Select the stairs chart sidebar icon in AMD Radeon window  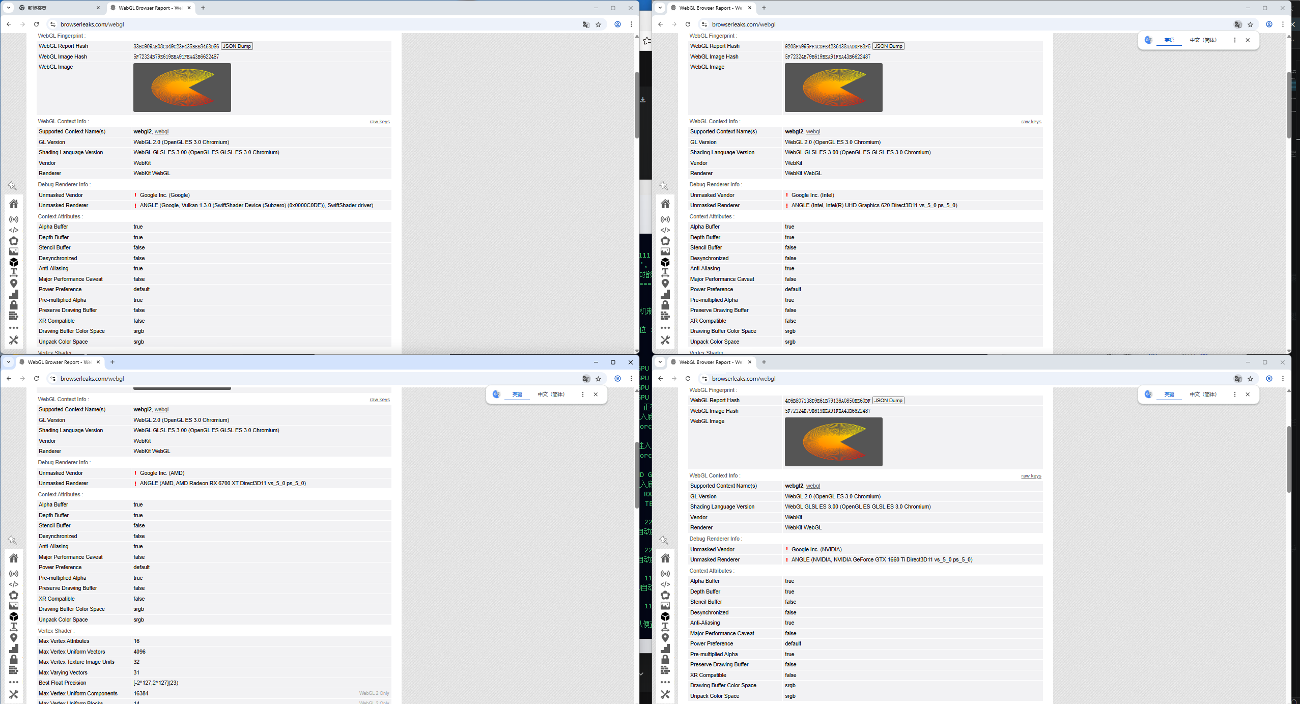tap(14, 649)
